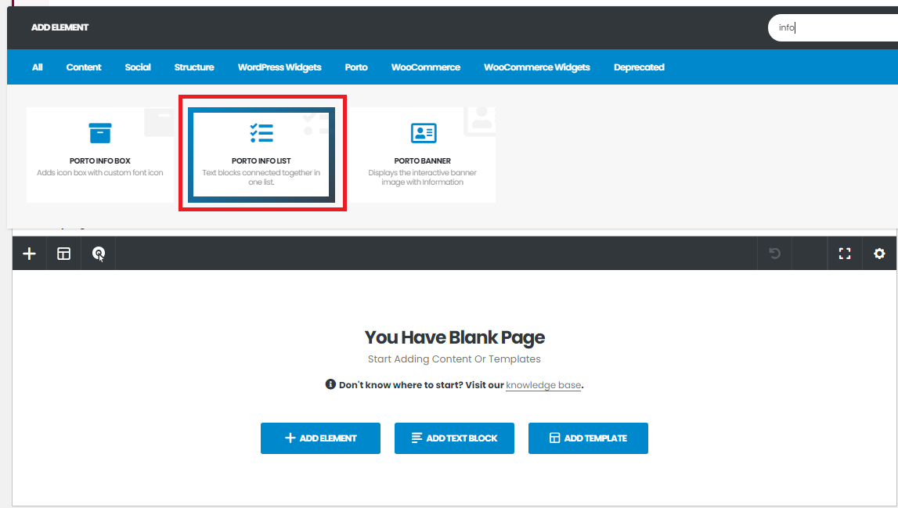The image size is (898, 508).
Task: Open the WordPress Widgets tab
Action: pyautogui.click(x=279, y=67)
